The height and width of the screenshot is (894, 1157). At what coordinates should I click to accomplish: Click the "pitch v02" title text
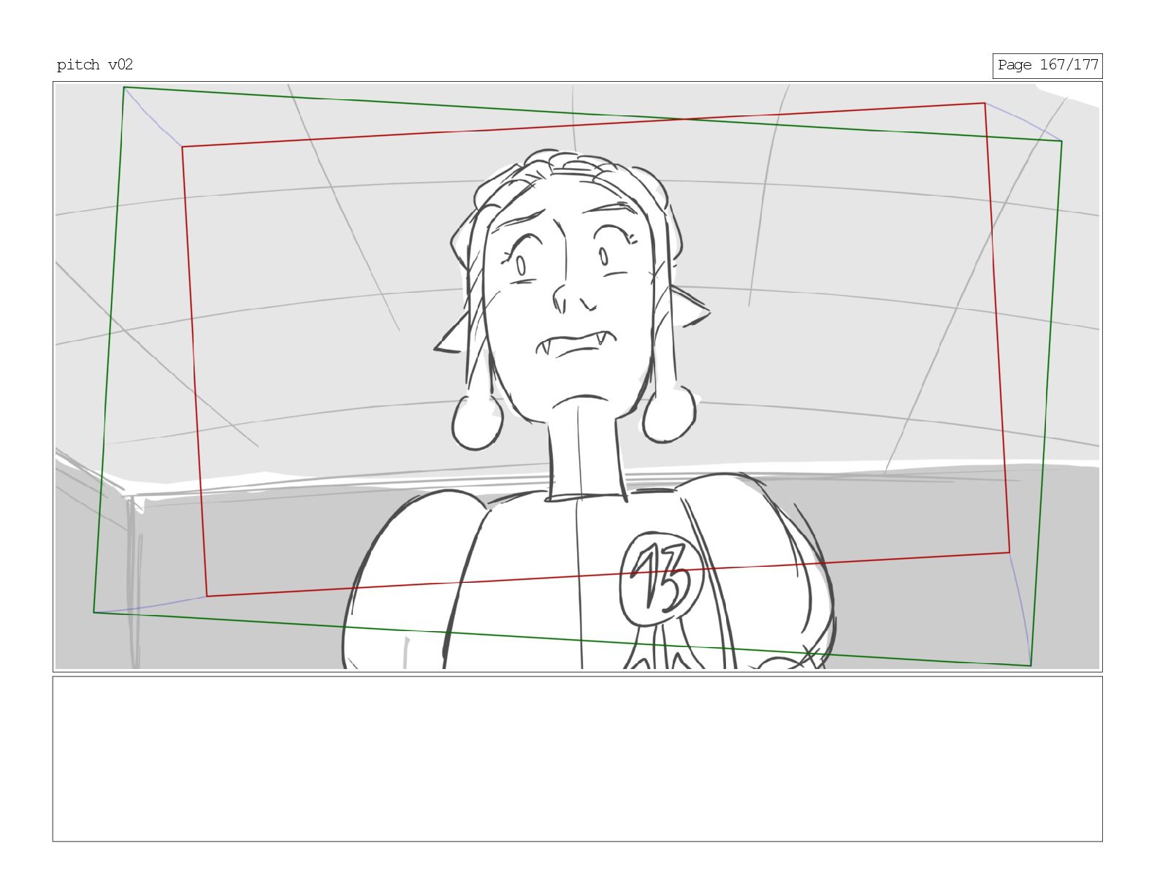(95, 65)
